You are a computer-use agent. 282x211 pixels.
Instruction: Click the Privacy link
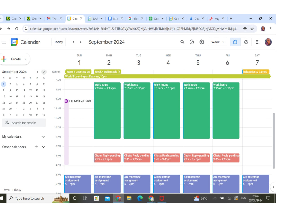pyautogui.click(x=17, y=190)
